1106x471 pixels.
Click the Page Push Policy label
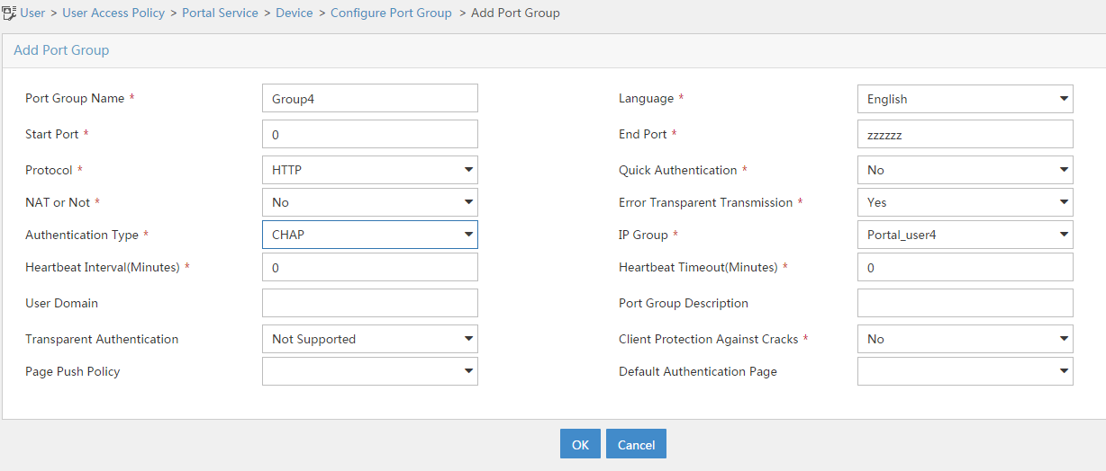[x=73, y=371]
